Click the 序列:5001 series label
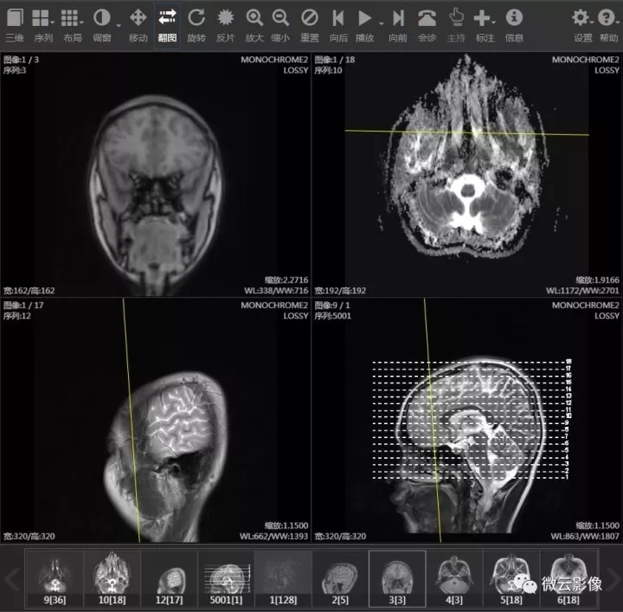 point(332,316)
